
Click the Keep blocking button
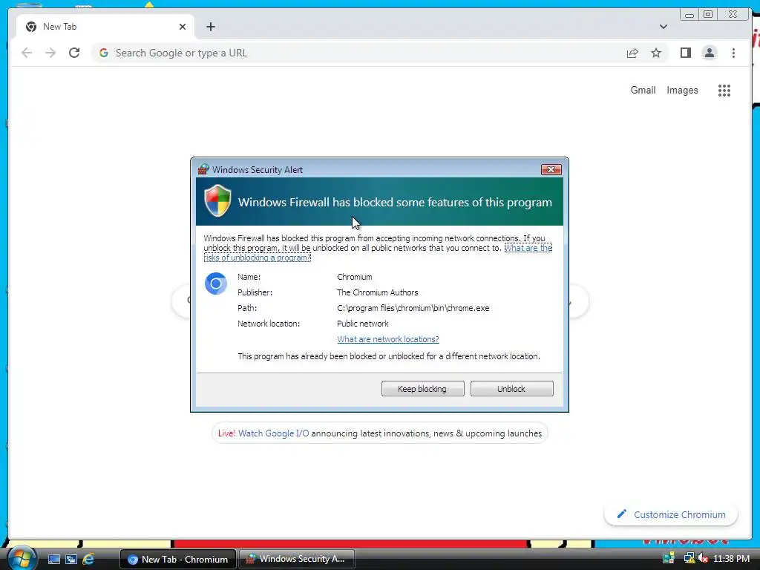pyautogui.click(x=422, y=389)
